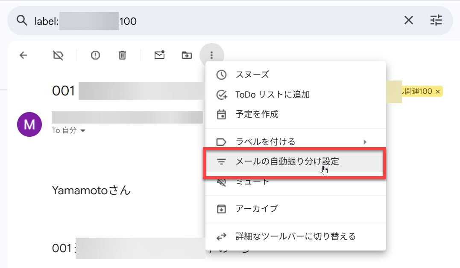Image resolution: width=460 pixels, height=268 pixels.
Task: Click the magnifier search icon
Action: coord(21,20)
